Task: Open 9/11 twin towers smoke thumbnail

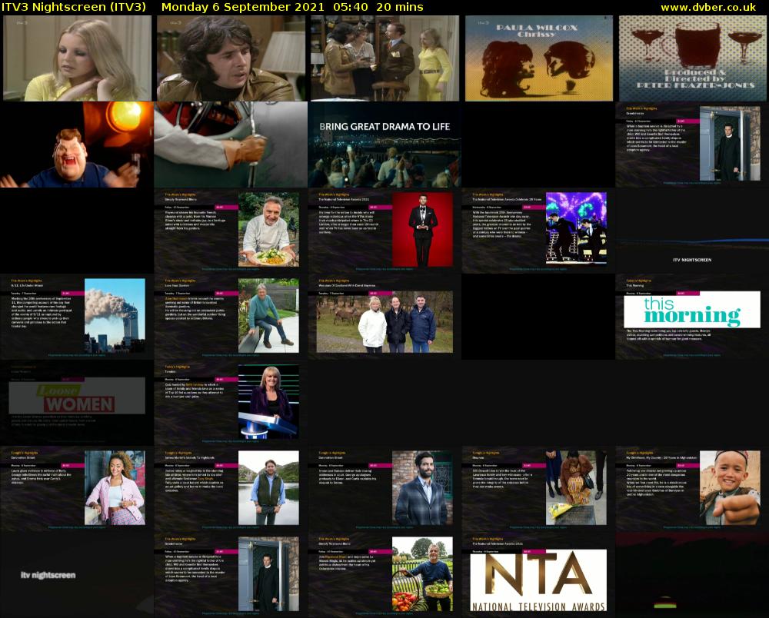Action: (x=77, y=317)
